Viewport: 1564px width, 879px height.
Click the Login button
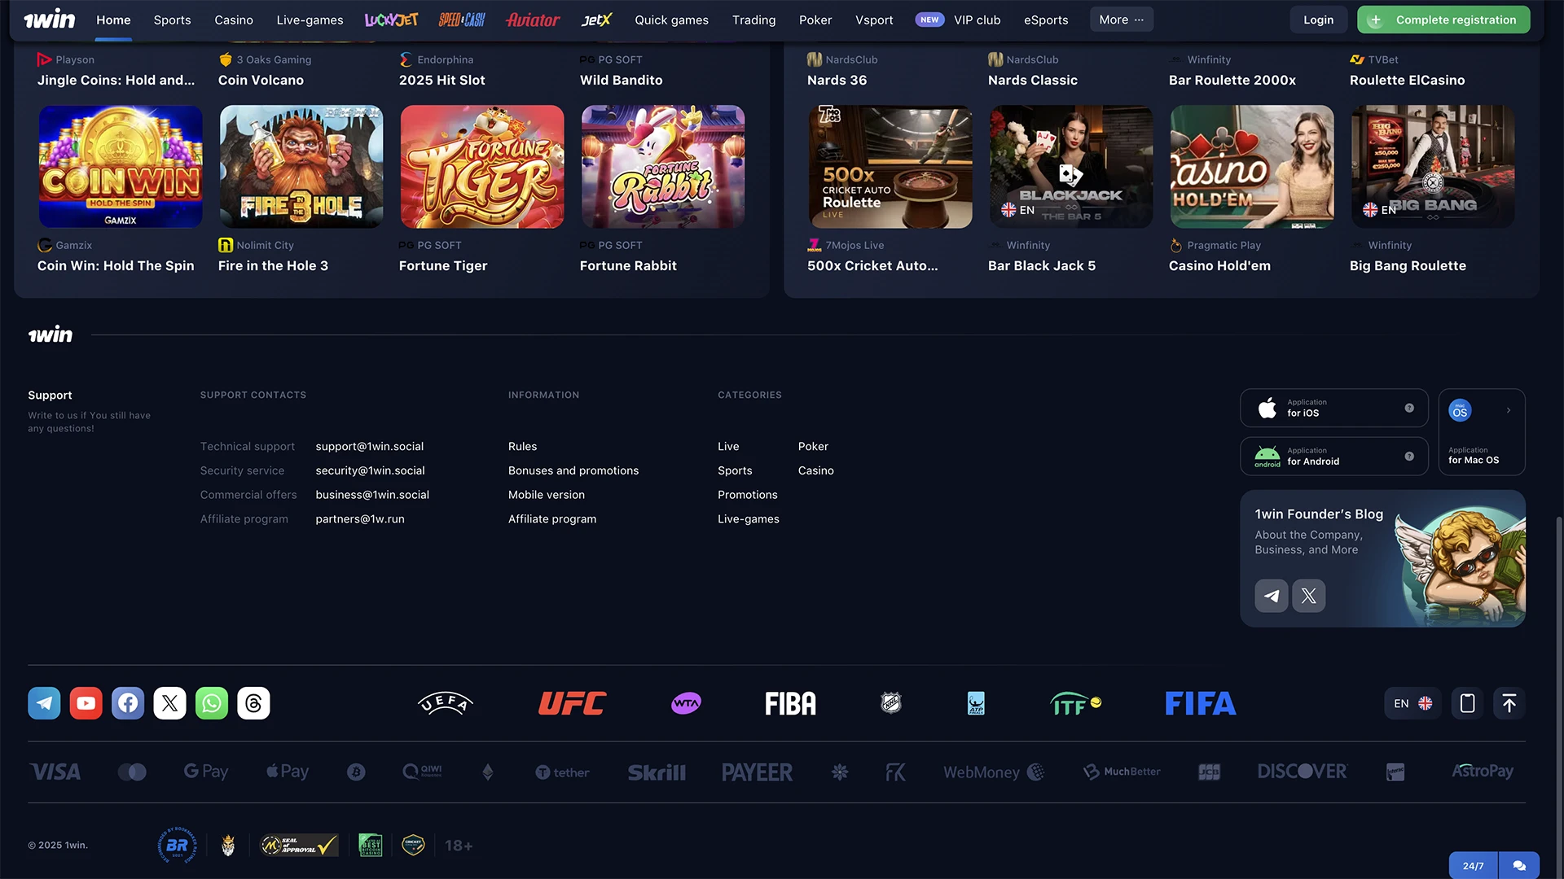1318,20
